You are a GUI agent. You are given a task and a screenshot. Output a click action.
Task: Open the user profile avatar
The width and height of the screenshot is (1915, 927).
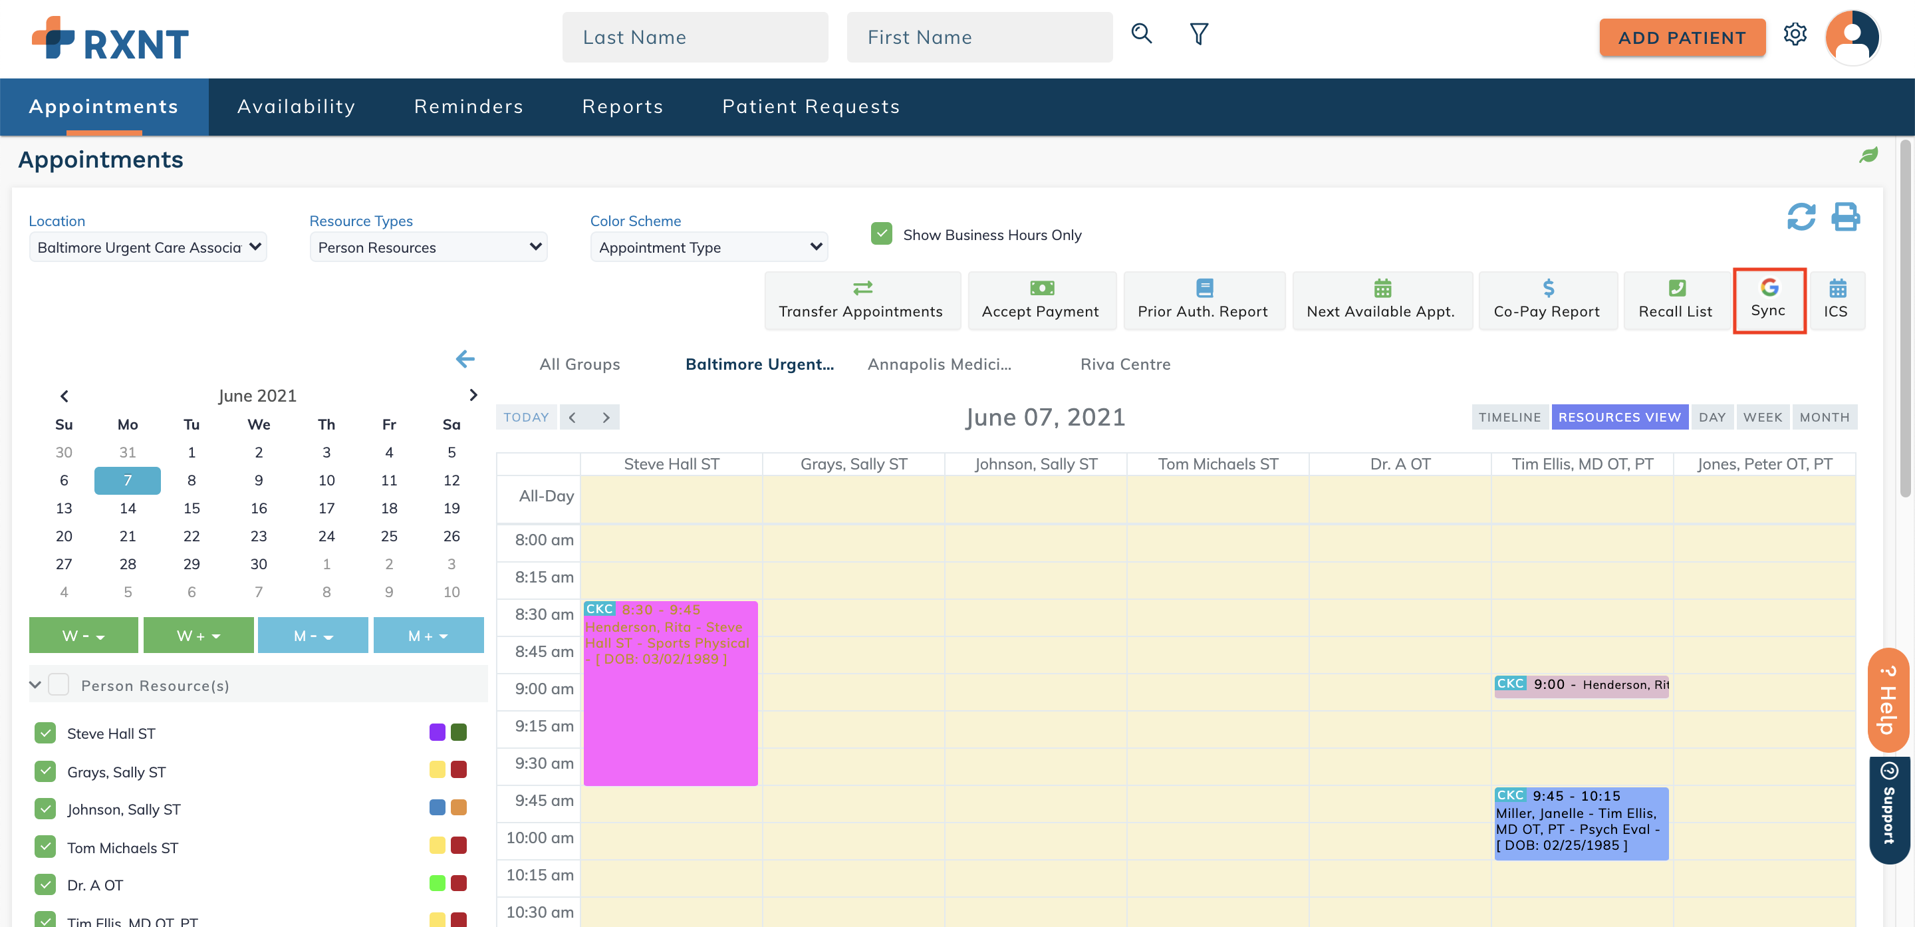pos(1852,37)
